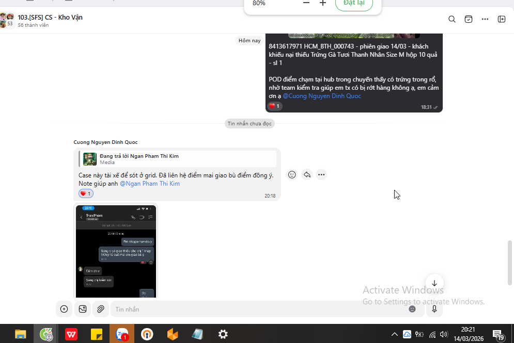Viewport: 514px width, 343px height.
Task: Click the heart reaction on the 20:18 message
Action: click(86, 194)
